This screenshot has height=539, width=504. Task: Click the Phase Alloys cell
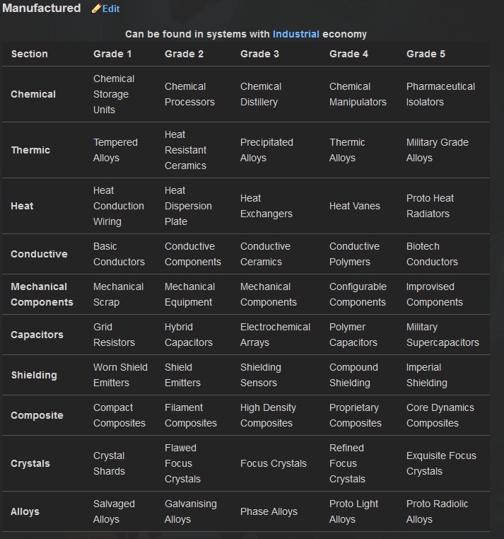[269, 511]
